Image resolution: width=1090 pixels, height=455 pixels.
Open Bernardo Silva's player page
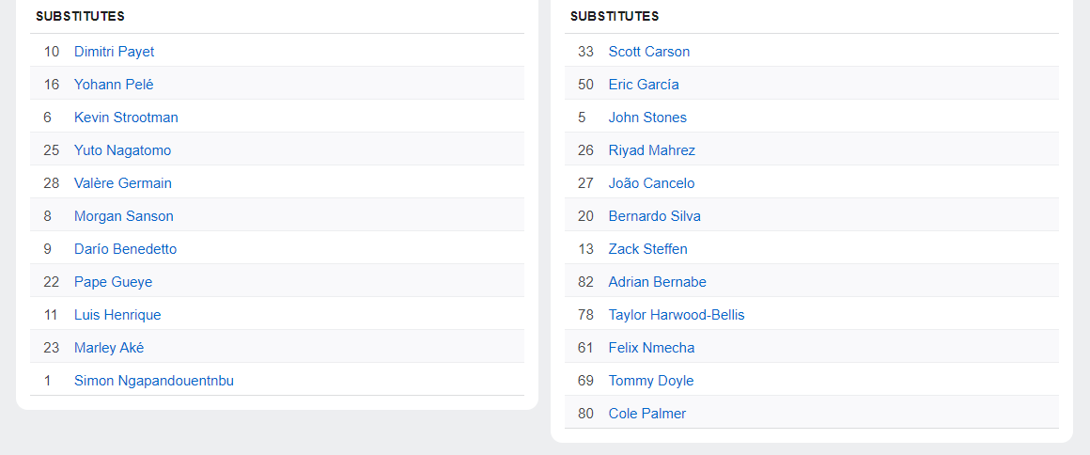click(x=654, y=216)
